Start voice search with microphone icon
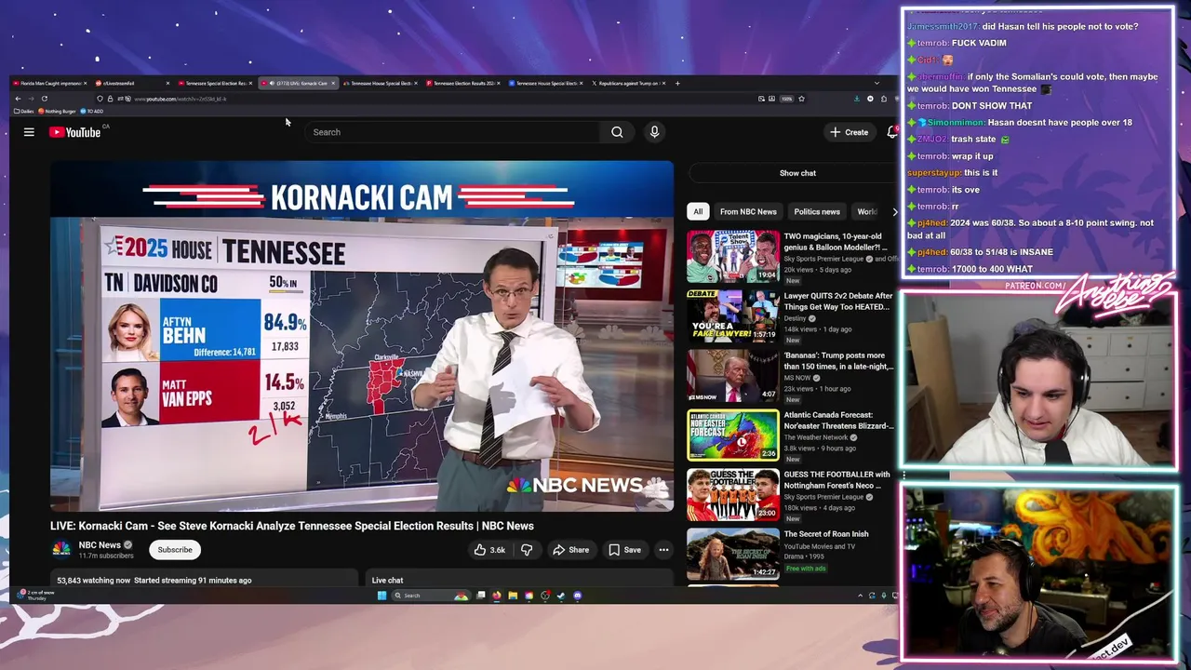The width and height of the screenshot is (1191, 670). [x=654, y=132]
